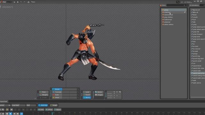Jump to the last frame

pyautogui.click(x=18, y=114)
